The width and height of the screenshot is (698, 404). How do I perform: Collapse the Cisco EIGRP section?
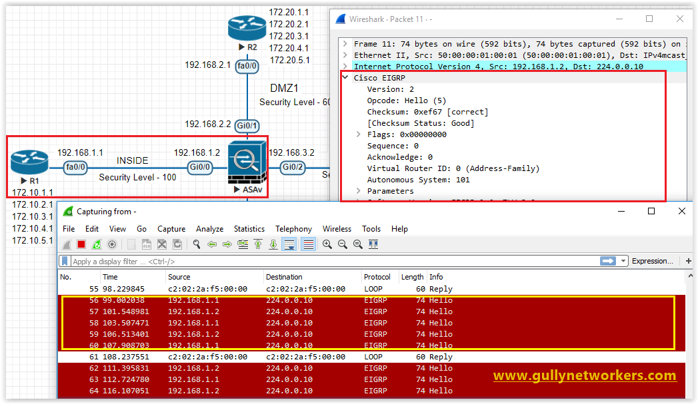[345, 77]
